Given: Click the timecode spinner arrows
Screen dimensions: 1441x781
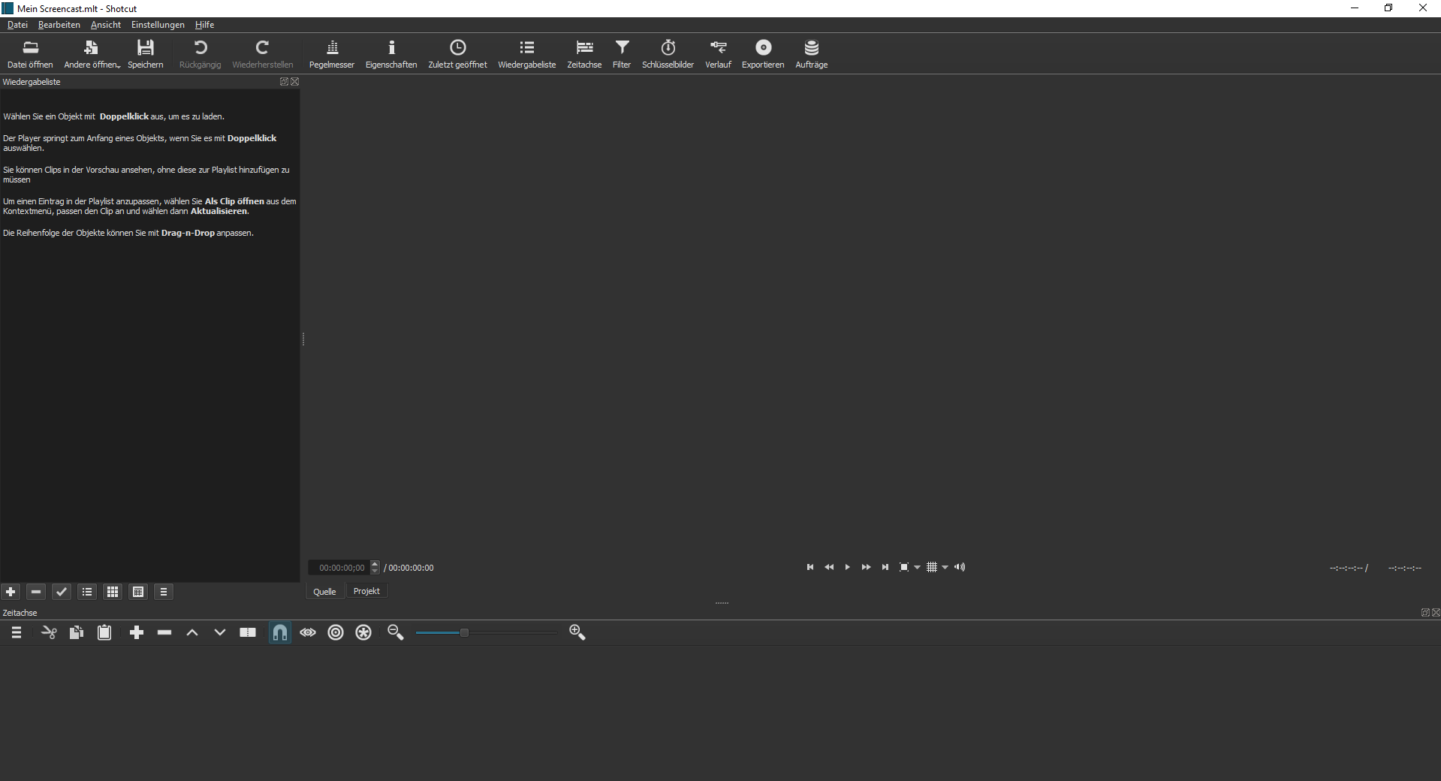Looking at the screenshot, I should 375,568.
